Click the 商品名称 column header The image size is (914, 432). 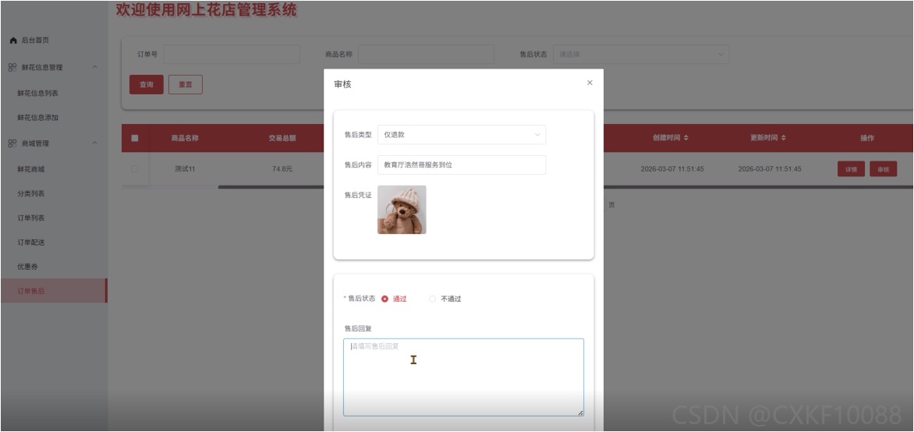pyautogui.click(x=185, y=138)
